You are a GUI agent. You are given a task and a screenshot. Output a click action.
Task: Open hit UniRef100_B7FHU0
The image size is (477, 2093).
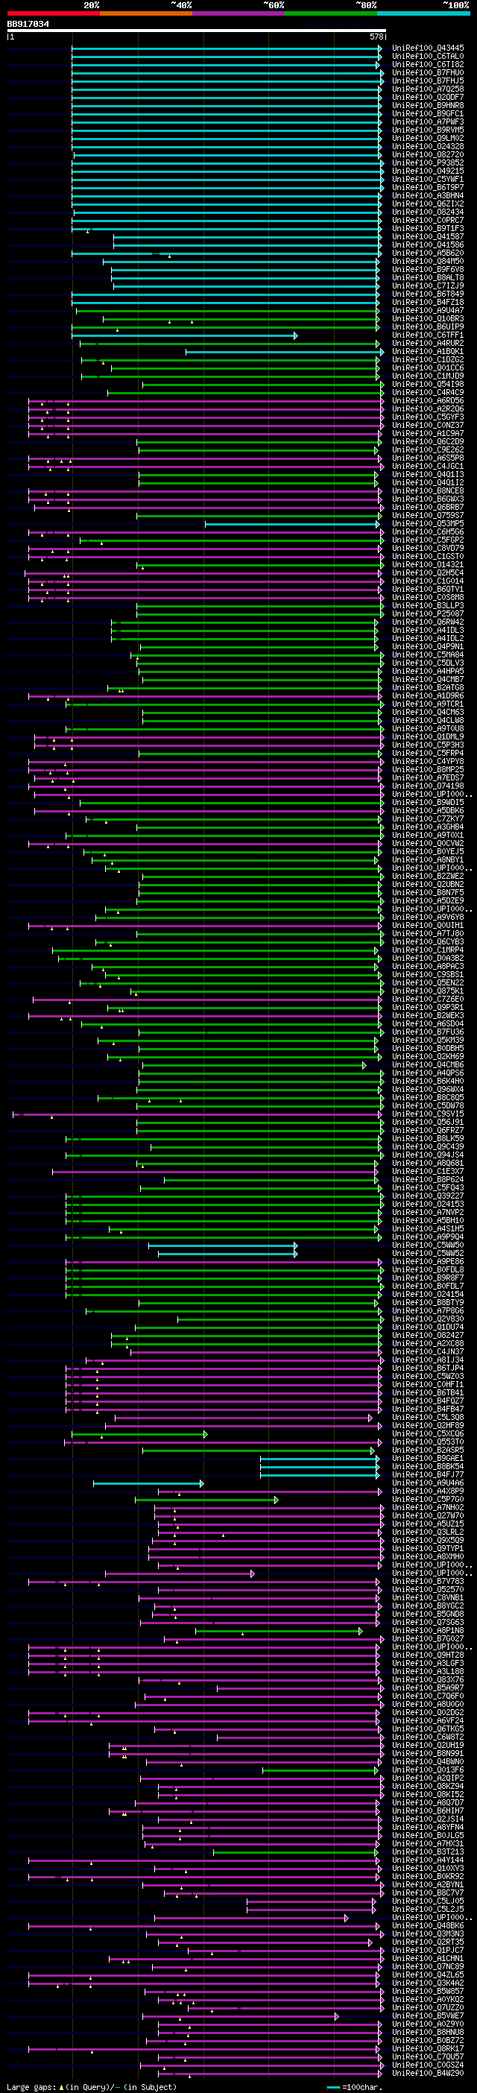tap(429, 72)
